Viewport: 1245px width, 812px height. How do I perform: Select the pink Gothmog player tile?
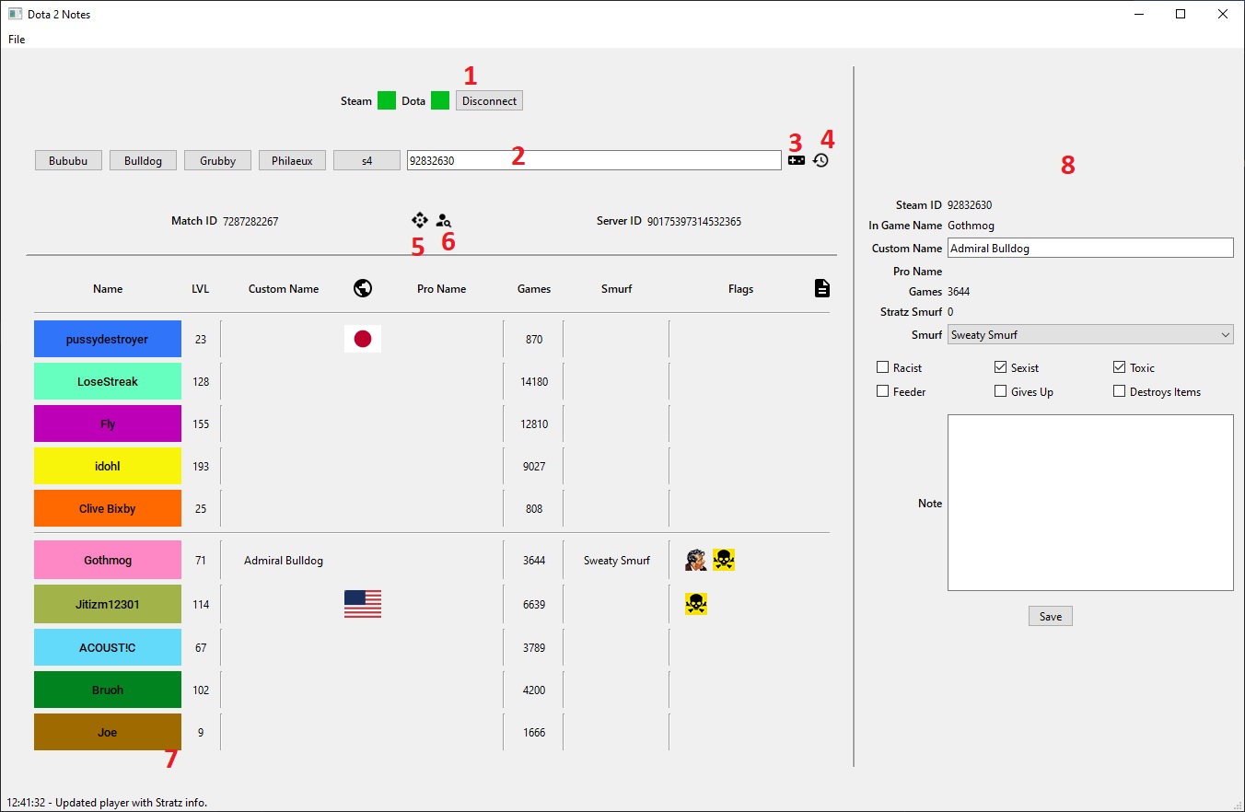coord(108,560)
